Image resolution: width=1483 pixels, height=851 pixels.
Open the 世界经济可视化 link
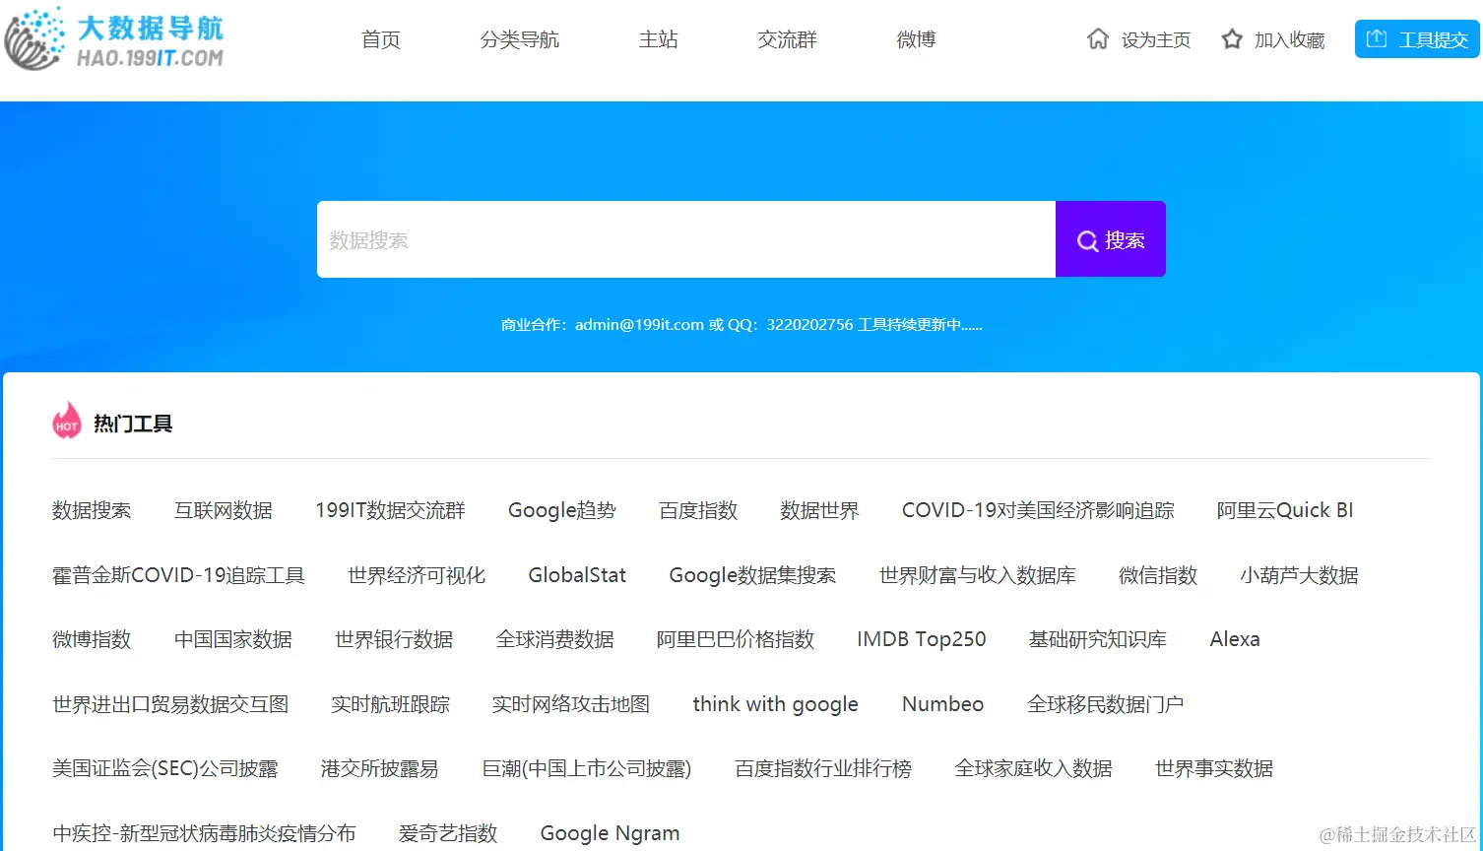click(x=417, y=575)
